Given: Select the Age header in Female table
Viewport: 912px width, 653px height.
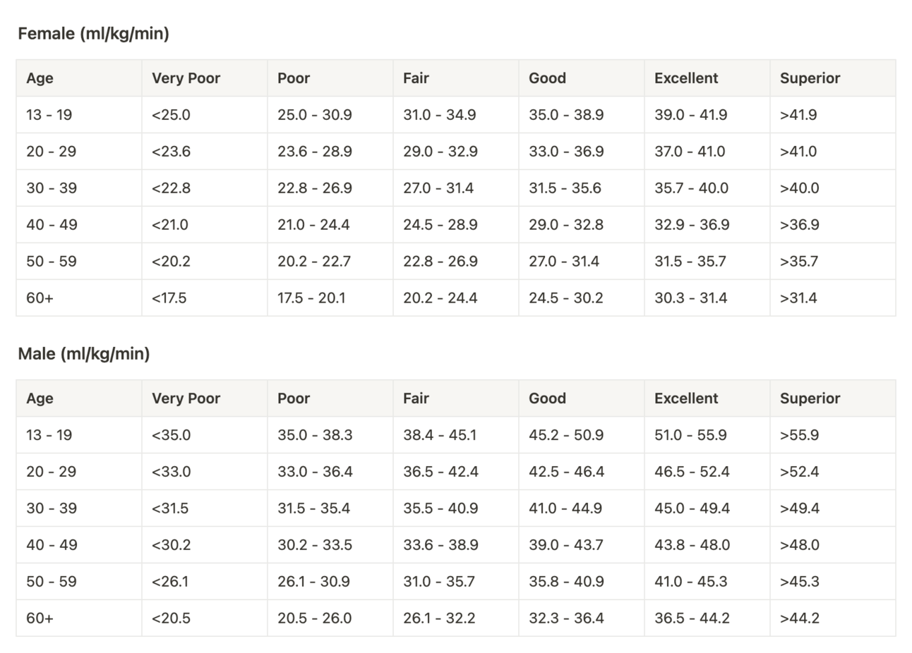Looking at the screenshot, I should (x=40, y=78).
